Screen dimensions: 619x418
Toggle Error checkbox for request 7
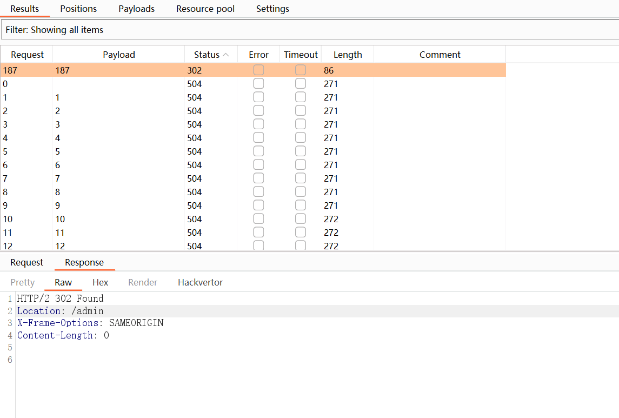click(258, 178)
